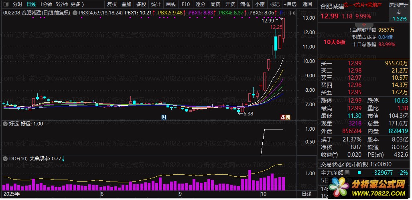Click the boxed 最高 value 12.99
Viewport: 412px width, 200px height.
click(x=355, y=108)
